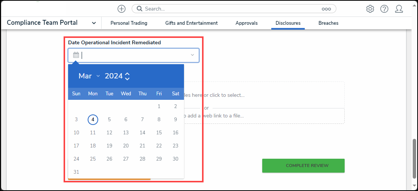Switch to the Personal Trading tab

pyautogui.click(x=129, y=23)
